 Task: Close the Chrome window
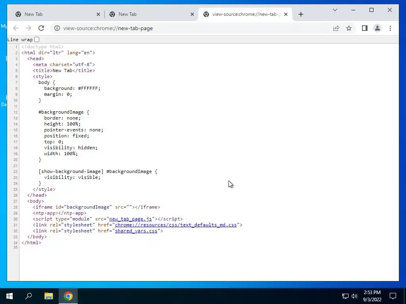point(389,10)
